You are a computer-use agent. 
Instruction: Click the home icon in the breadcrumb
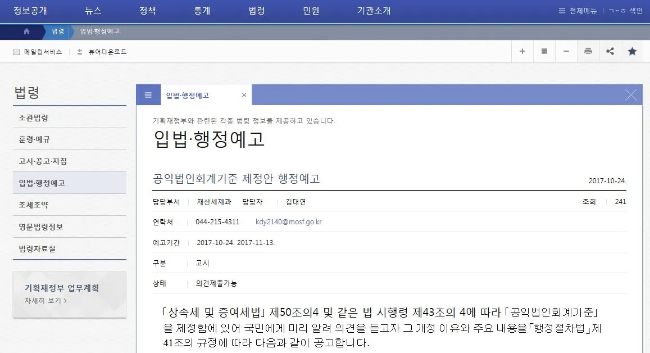26,32
